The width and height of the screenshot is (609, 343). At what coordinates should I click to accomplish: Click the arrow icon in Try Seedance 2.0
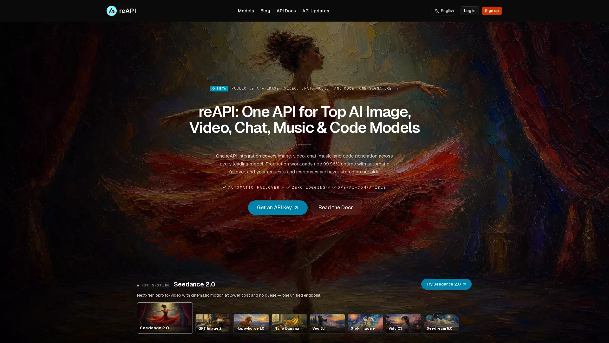point(464,284)
